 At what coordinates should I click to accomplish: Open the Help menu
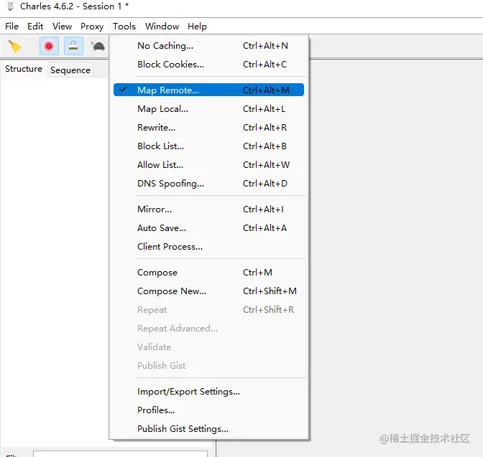point(197,27)
